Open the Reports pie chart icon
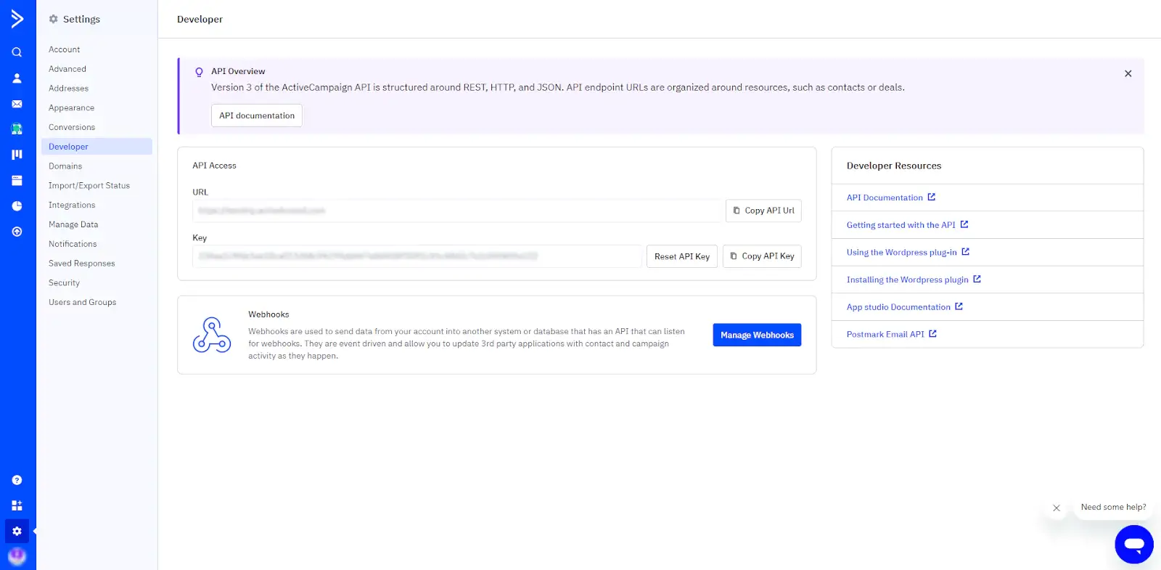The width and height of the screenshot is (1161, 570). (17, 206)
